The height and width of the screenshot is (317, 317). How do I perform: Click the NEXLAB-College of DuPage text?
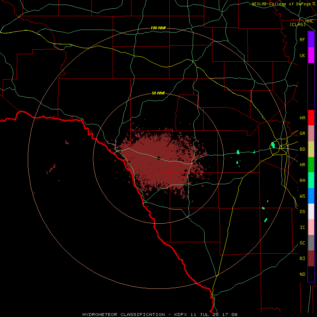(281, 4)
